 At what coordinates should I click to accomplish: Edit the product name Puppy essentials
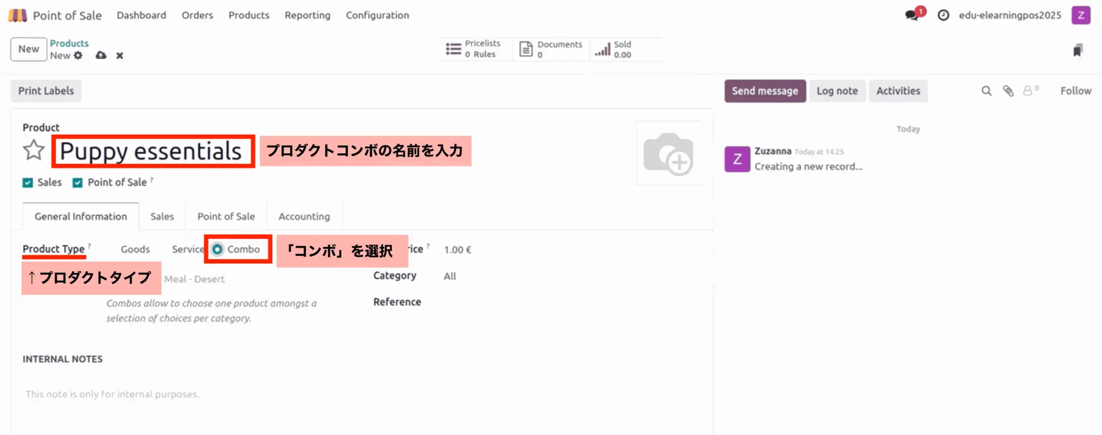(x=151, y=152)
